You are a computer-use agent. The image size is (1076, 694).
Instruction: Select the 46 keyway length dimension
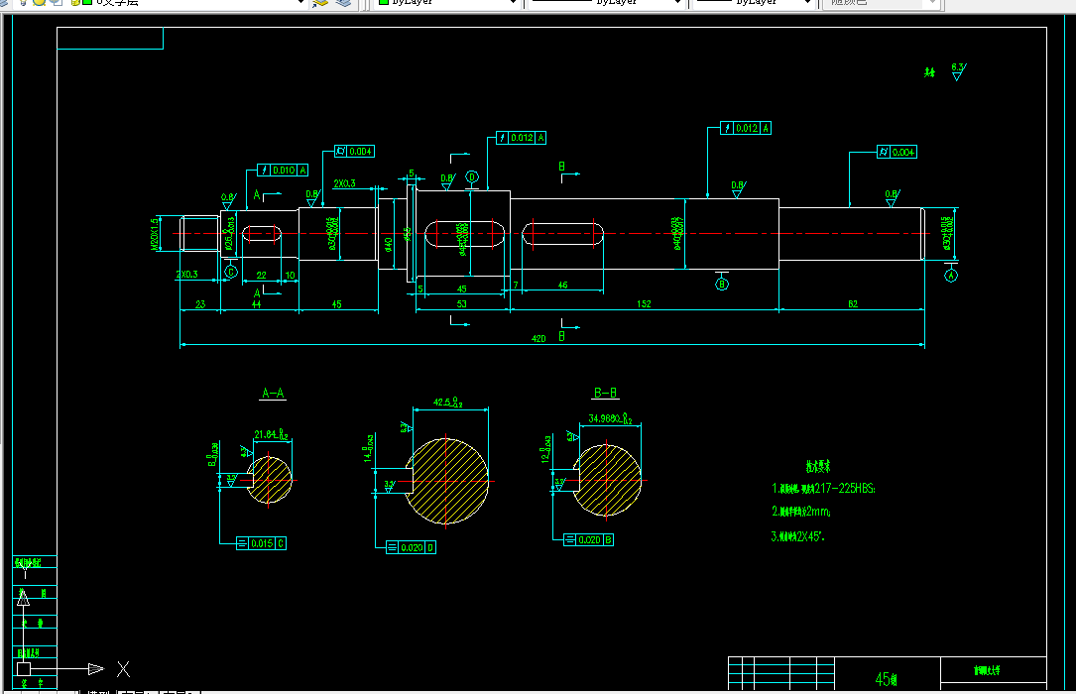click(562, 285)
